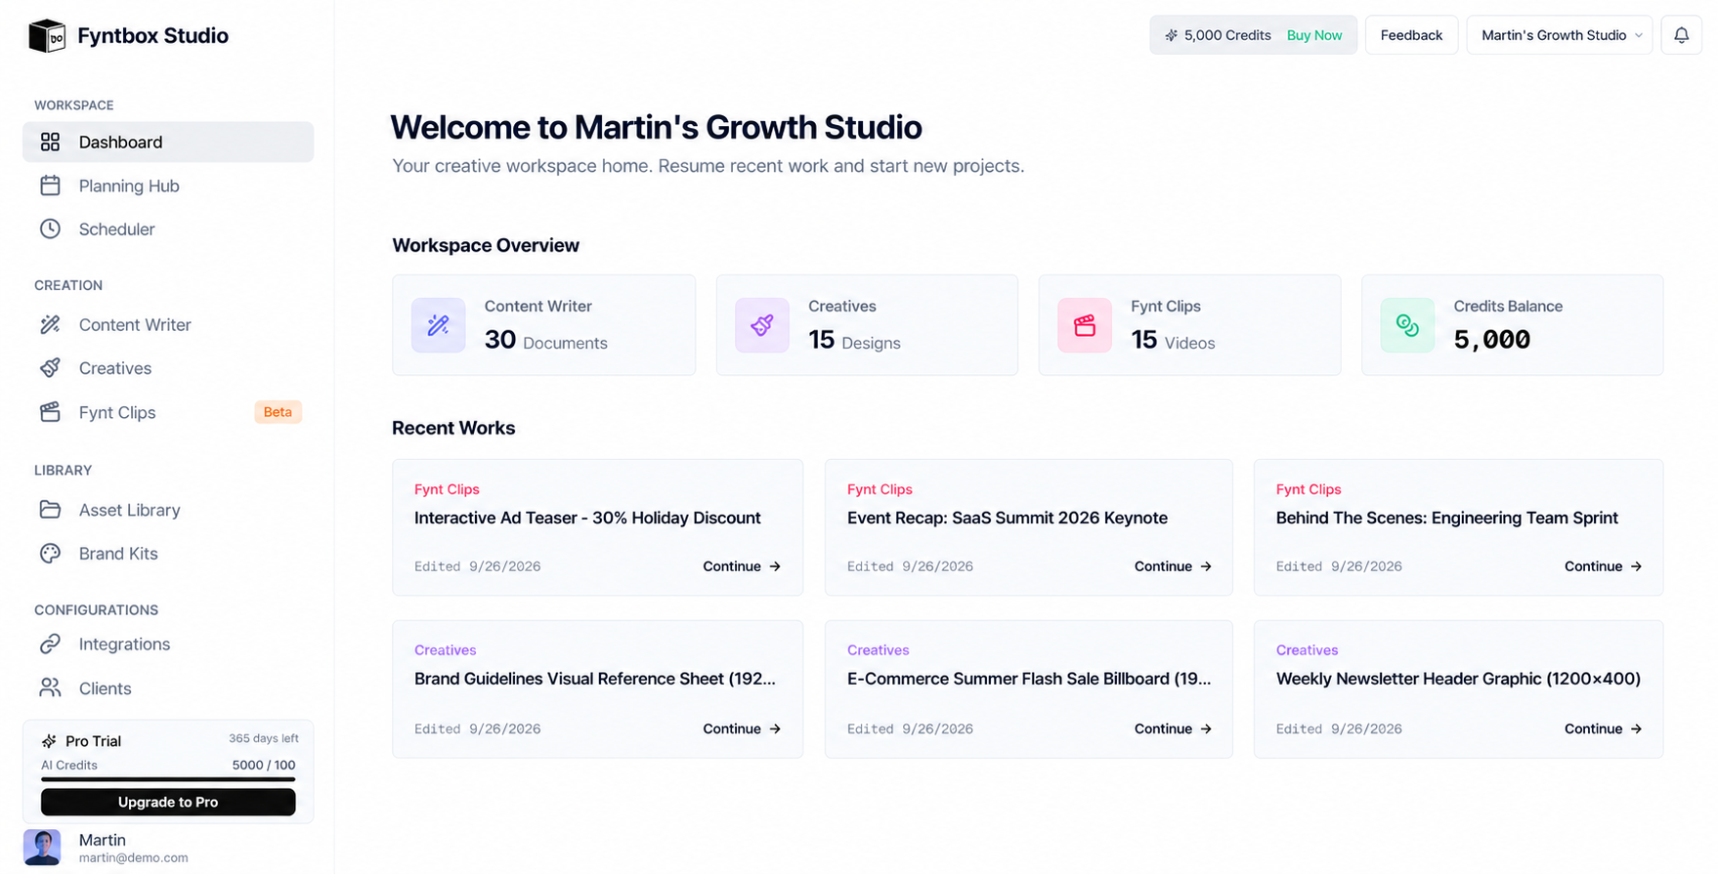Click the Content Writer wand icon in sidebar
1718x874 pixels.
[x=50, y=324]
